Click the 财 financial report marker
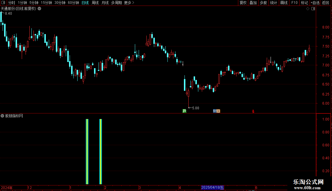332x191 pixels. [x=215, y=111]
